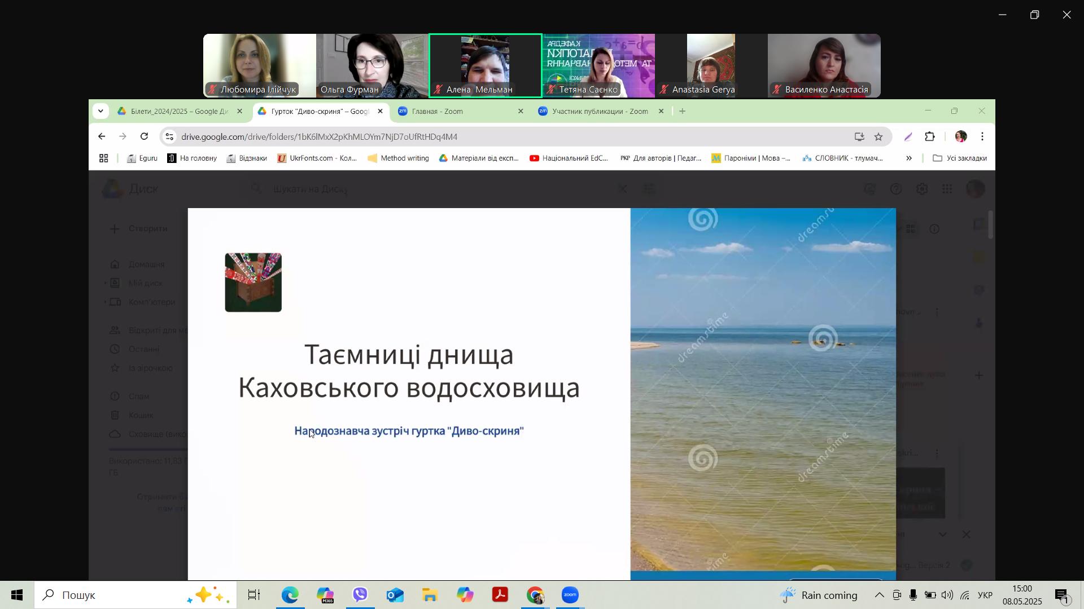Open the UkrFonts.com bookmark

point(317,158)
